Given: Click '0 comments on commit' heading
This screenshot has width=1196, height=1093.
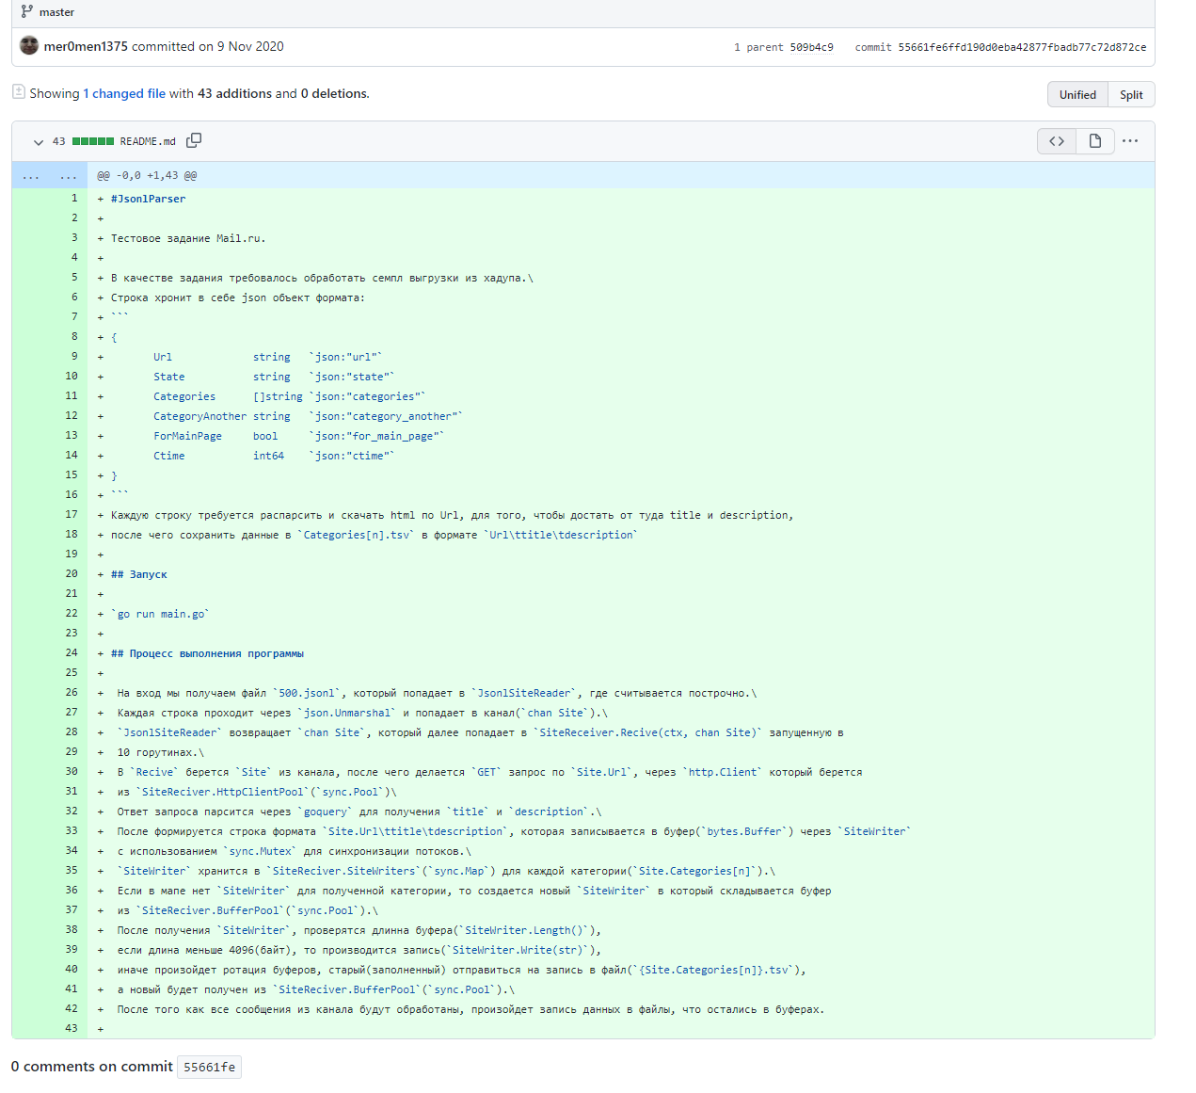Looking at the screenshot, I should pyautogui.click(x=91, y=1066).
